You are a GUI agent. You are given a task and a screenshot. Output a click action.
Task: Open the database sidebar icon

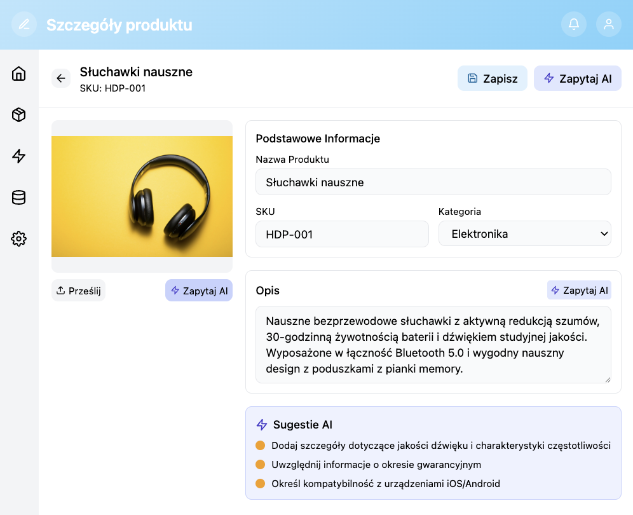[x=19, y=198]
